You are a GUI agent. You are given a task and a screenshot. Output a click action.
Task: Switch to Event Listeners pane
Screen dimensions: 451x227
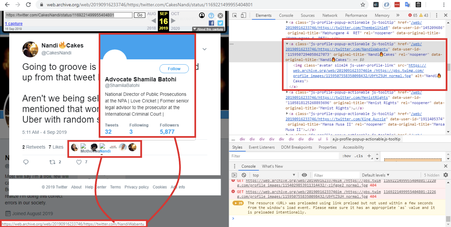pos(262,147)
